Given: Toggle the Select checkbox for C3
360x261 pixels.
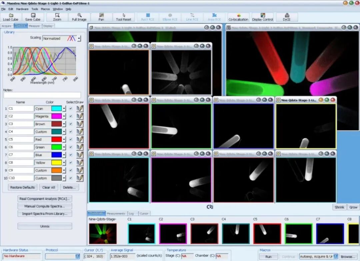Looking at the screenshot, I should click(x=71, y=124).
